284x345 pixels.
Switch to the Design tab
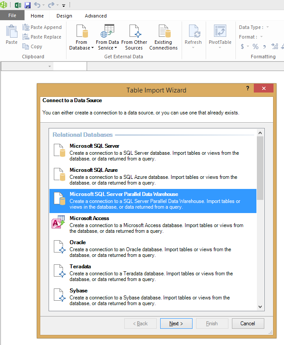(64, 16)
